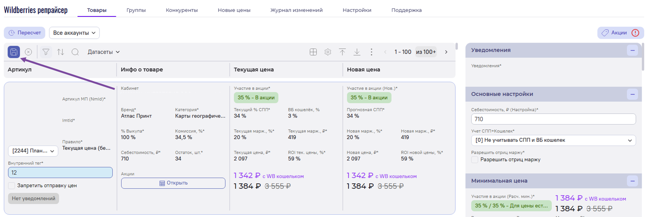Click the search magnifier icon
The height and width of the screenshot is (217, 648).
[x=75, y=52]
